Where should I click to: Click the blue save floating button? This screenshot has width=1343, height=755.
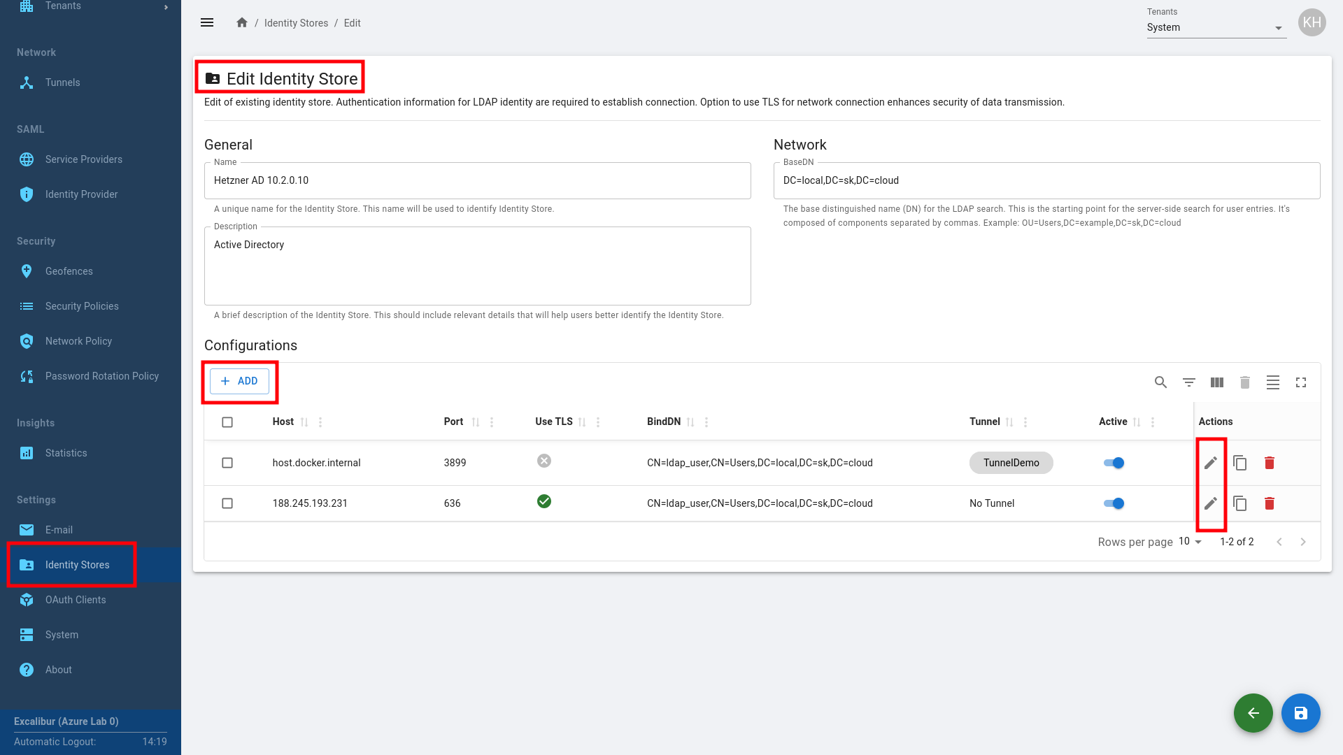coord(1300,713)
